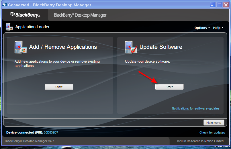Screen dimensions: 231x149
Task: Click the BlackBerry icon in title bar
Action: [x=5, y=5]
